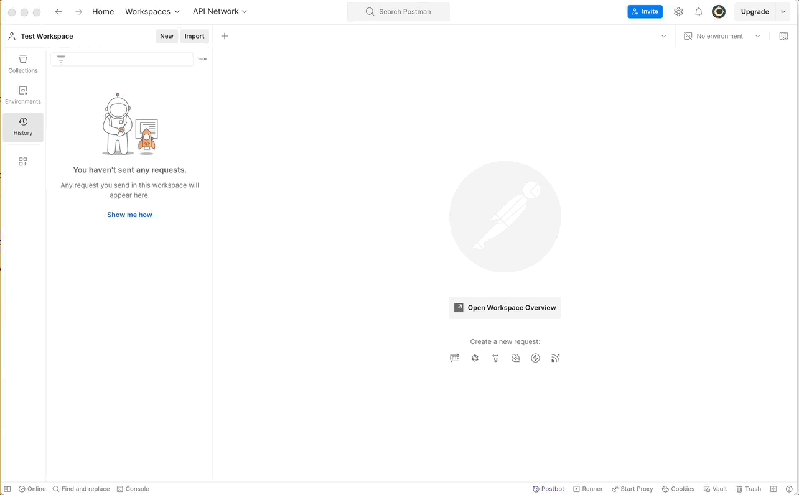Open history options three-dot menu
Screen dimensions: 799x495
202,59
